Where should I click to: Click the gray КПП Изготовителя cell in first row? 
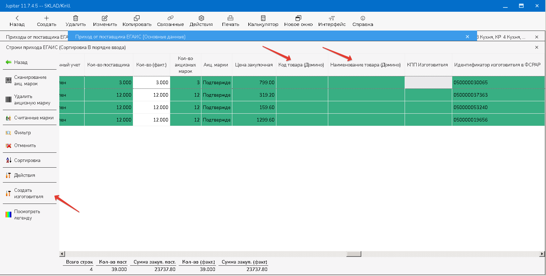click(x=428, y=82)
